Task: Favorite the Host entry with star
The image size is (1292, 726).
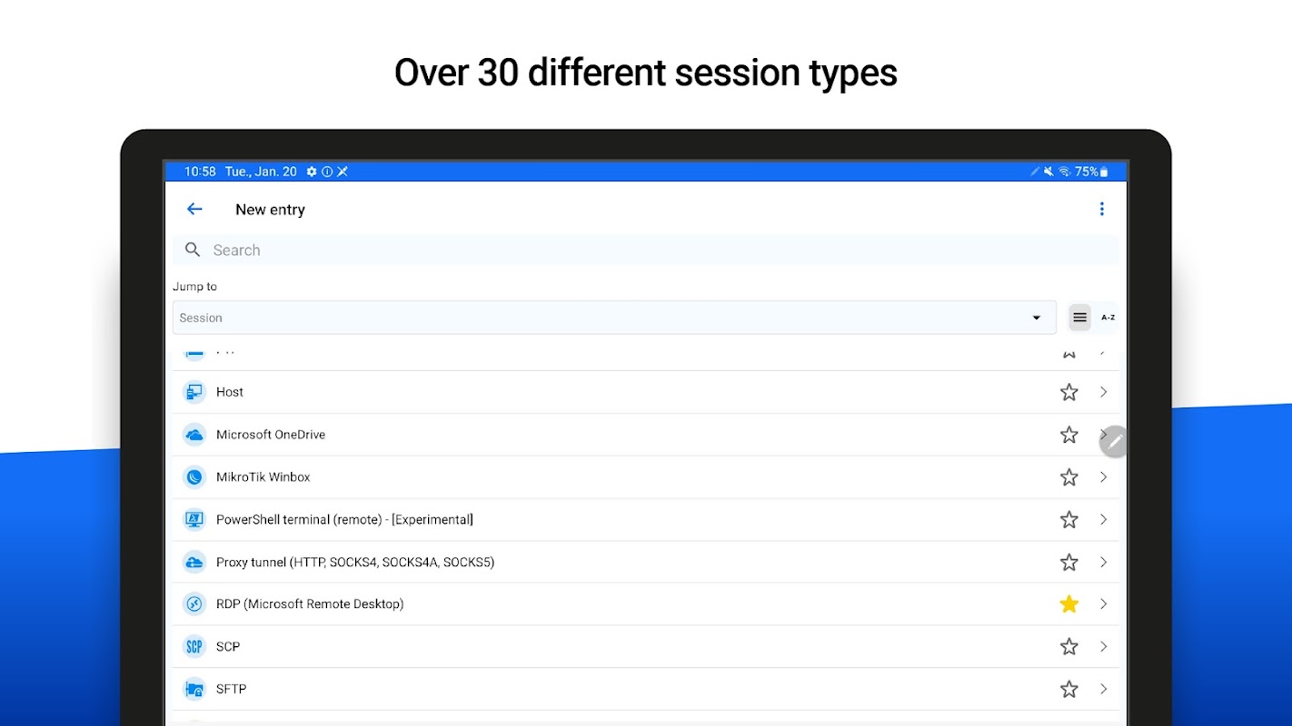Action: (x=1068, y=392)
